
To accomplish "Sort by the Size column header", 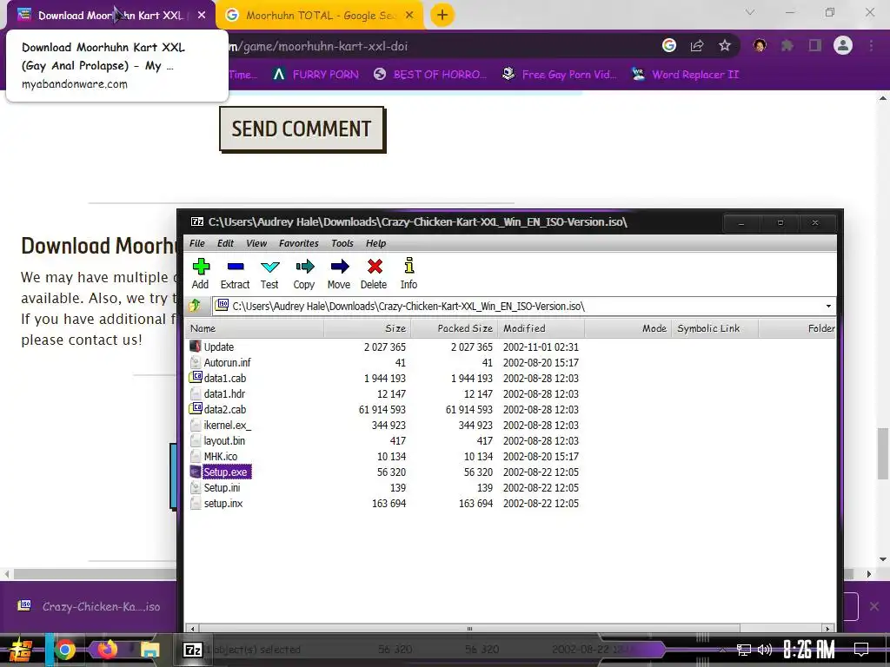I will click(x=368, y=328).
